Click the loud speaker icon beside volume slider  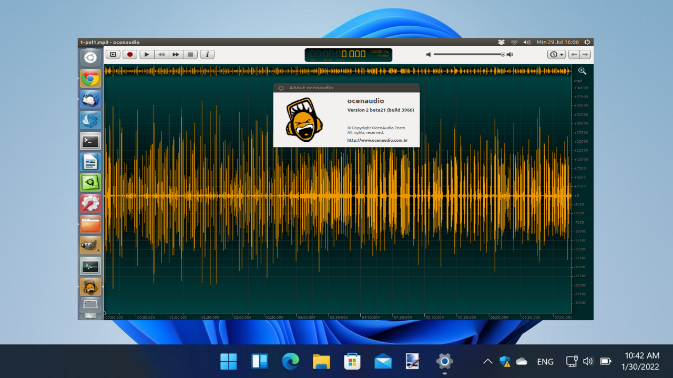(510, 54)
